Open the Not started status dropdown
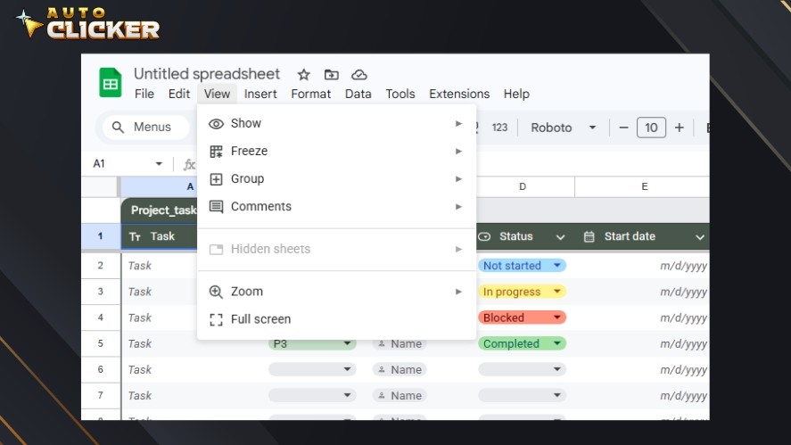The height and width of the screenshot is (445, 791). [x=557, y=266]
